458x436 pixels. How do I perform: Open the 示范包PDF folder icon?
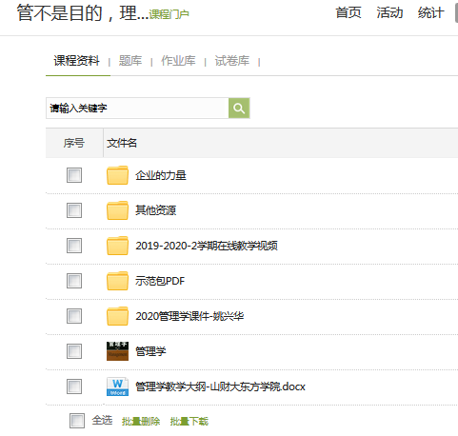click(x=117, y=281)
